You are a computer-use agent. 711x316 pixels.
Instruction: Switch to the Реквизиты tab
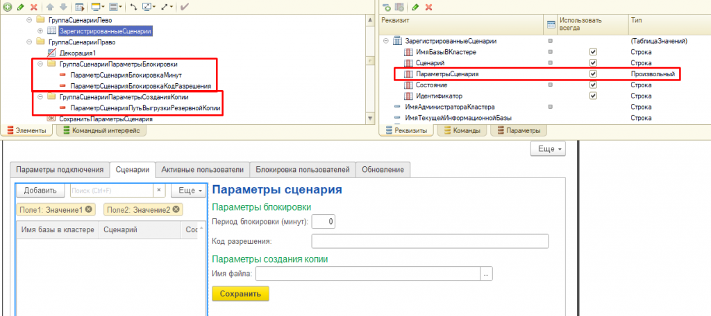click(x=406, y=131)
